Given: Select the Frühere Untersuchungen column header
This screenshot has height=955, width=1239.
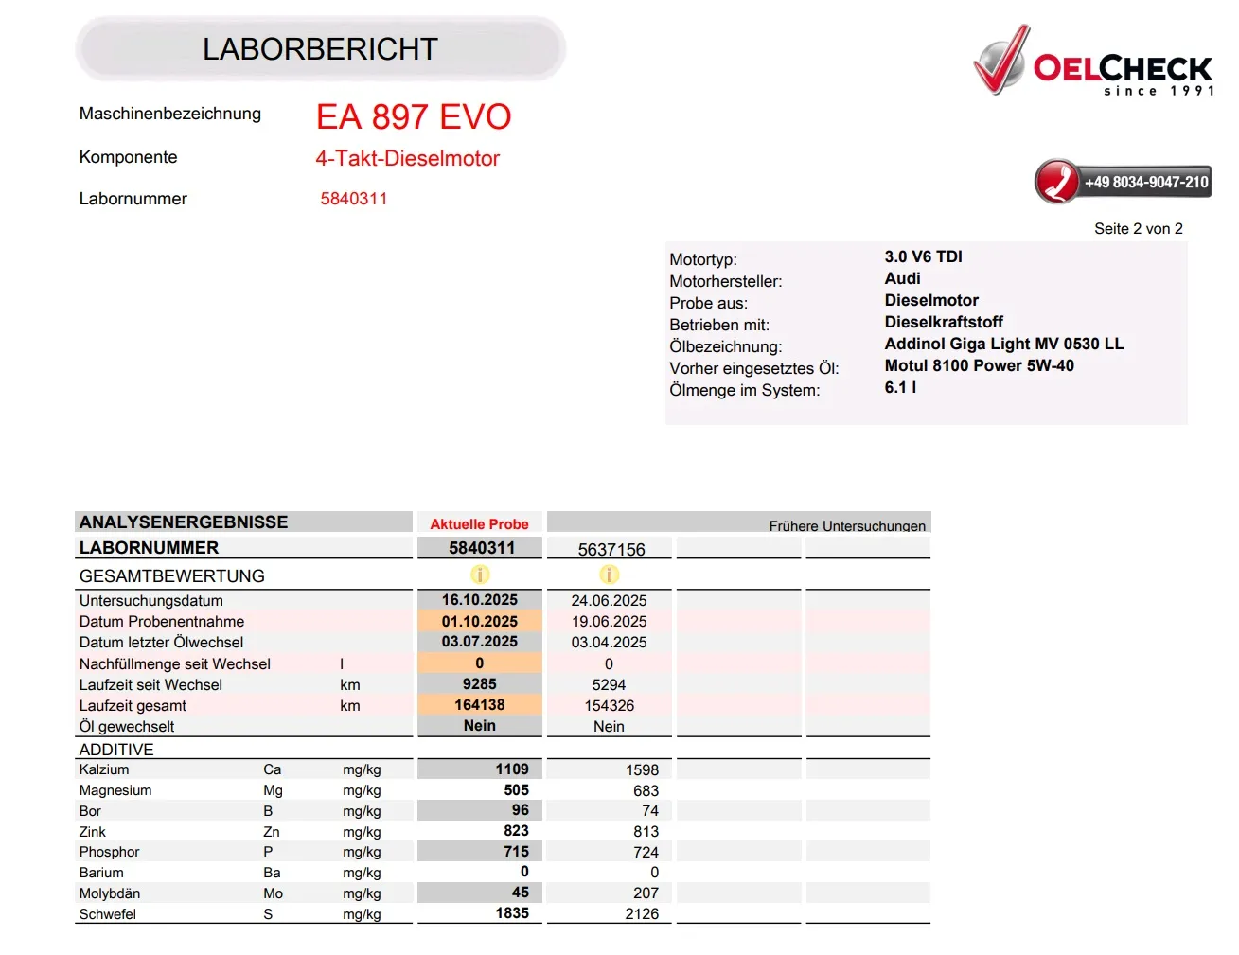Looking at the screenshot, I should tap(846, 525).
